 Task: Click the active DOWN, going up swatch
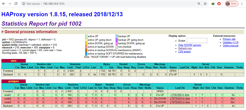pos(86,43)
